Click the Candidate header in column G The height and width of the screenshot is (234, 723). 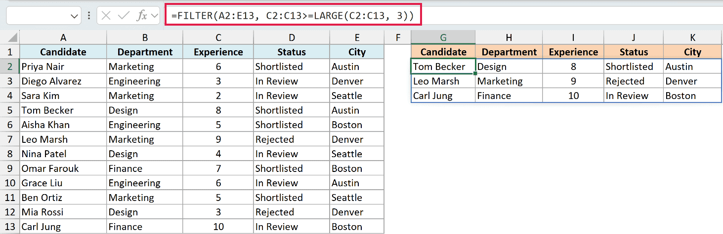(x=443, y=52)
